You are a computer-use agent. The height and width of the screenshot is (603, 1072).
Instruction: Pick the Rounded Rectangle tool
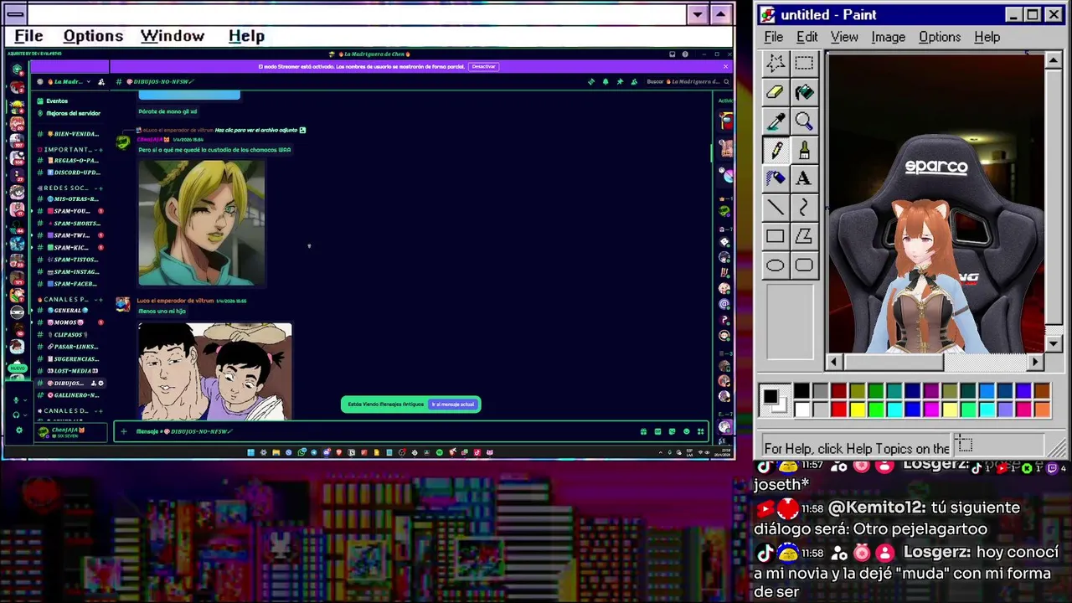[804, 265]
